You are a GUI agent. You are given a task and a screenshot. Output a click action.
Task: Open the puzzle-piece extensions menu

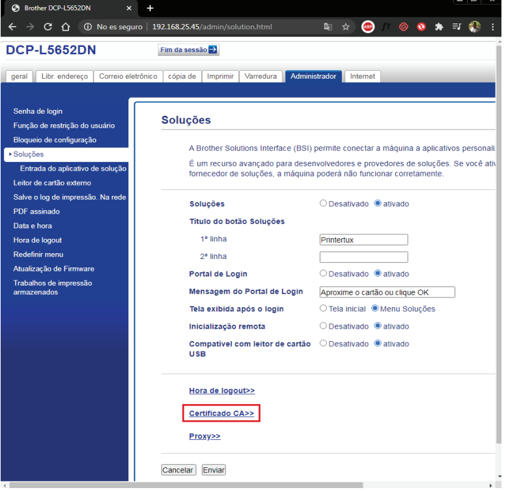coord(439,27)
